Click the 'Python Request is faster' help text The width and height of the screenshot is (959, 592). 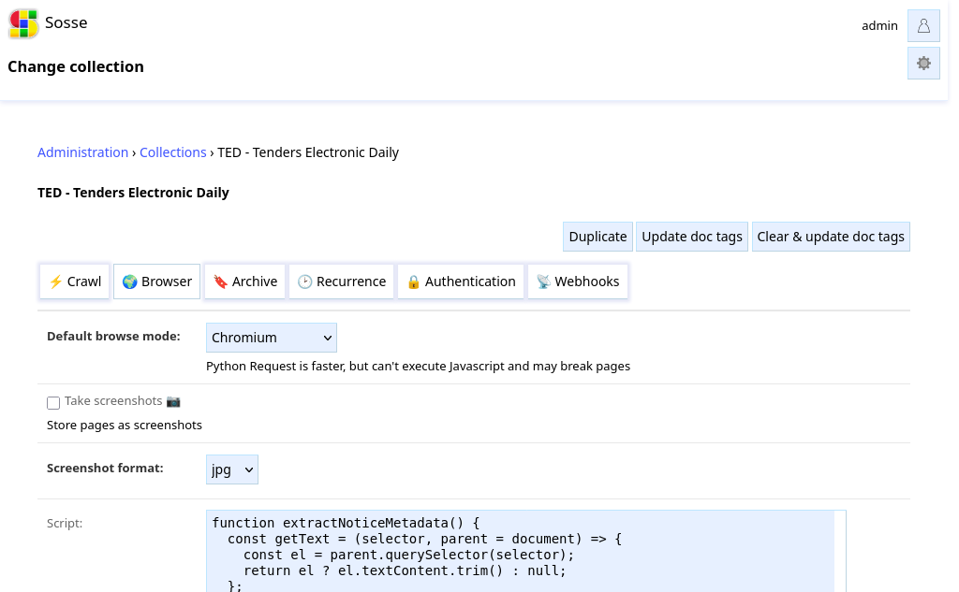click(418, 367)
